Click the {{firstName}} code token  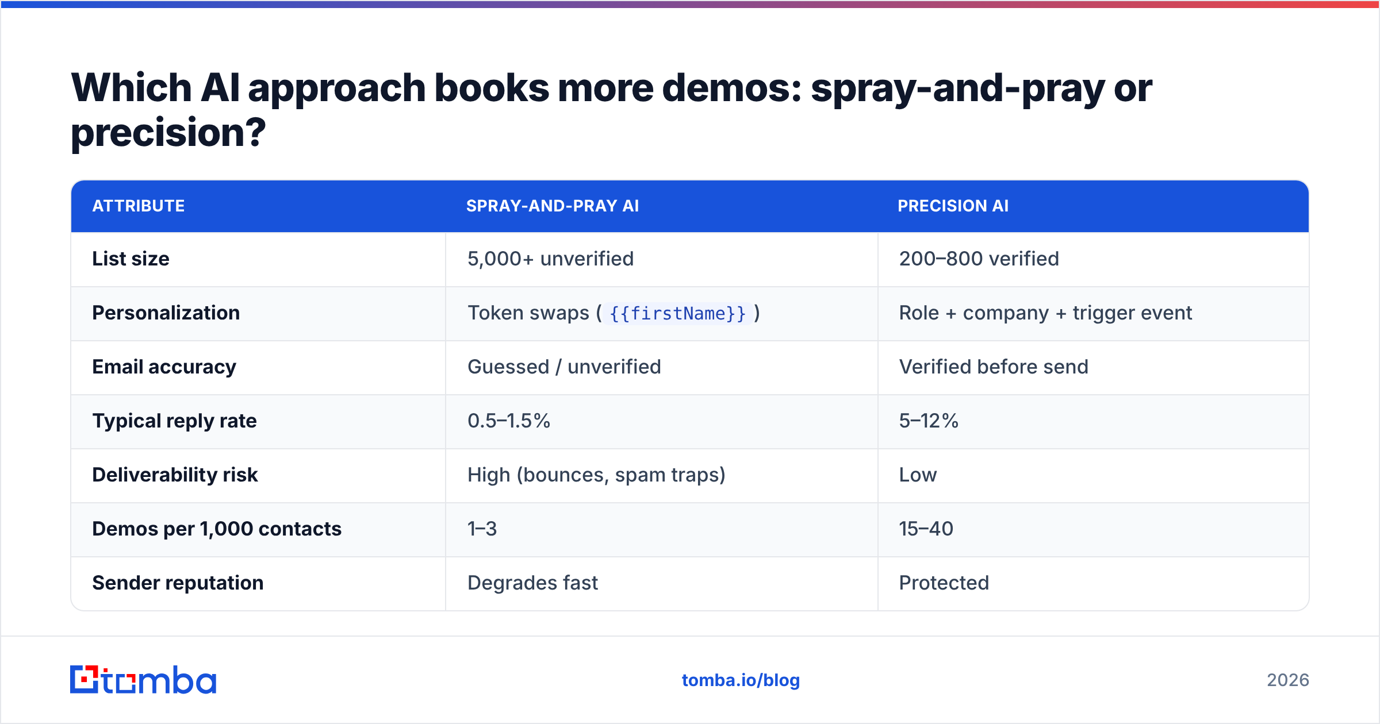[677, 313]
